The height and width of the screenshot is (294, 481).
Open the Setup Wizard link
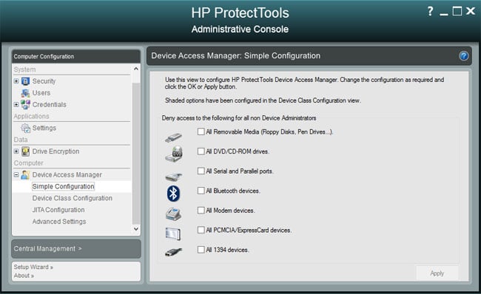[33, 267]
